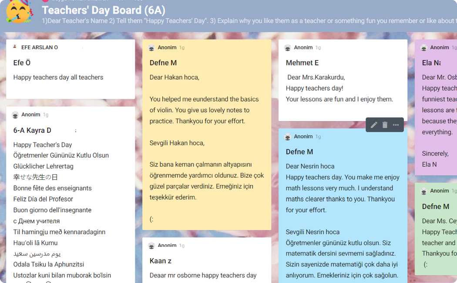Click the 1g timestamp on Mehmet E's post

tap(318, 47)
